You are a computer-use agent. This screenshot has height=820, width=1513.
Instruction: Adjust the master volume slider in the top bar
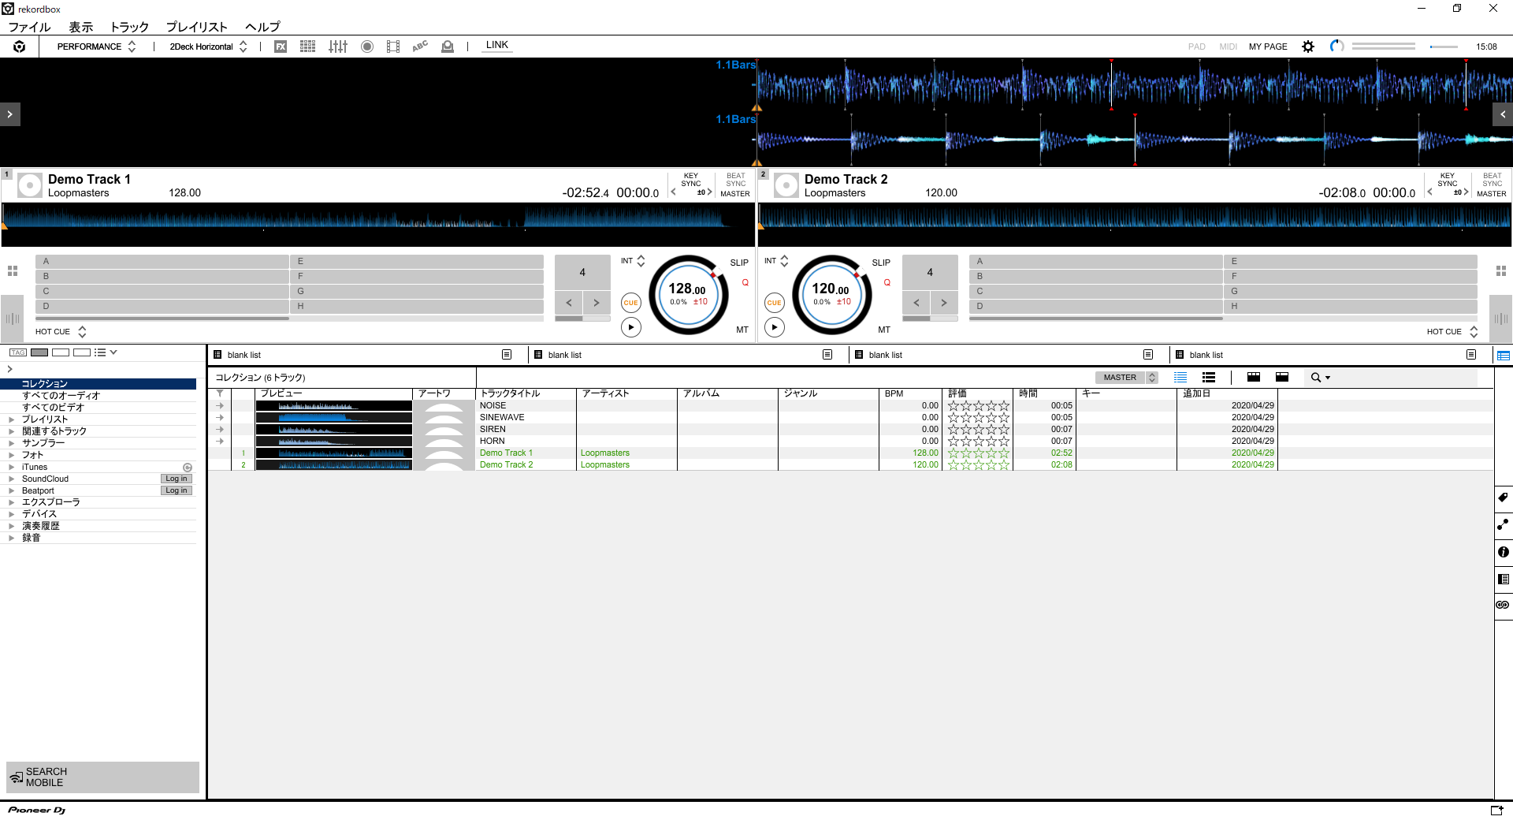coord(1444,47)
